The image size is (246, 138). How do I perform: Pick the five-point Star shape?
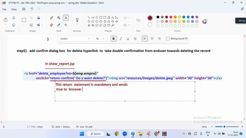tap(89, 25)
